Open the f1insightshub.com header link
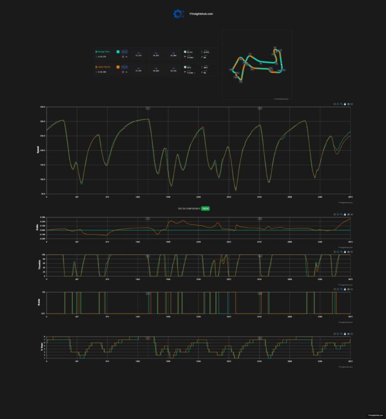This screenshot has height=419, width=386. click(202, 14)
